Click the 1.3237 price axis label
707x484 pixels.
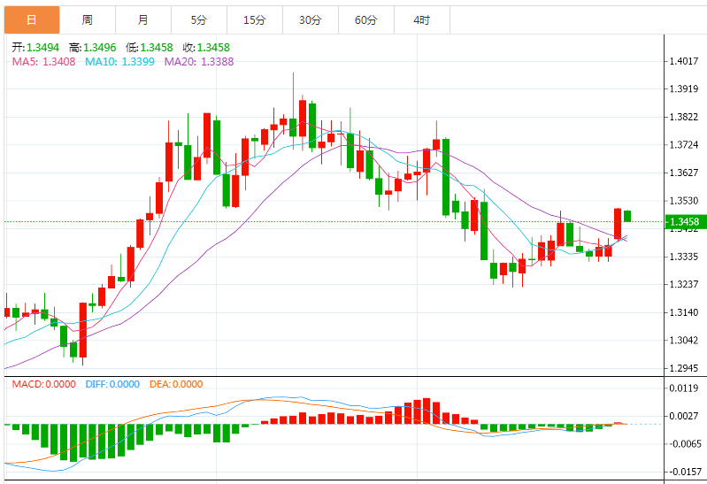(x=684, y=284)
